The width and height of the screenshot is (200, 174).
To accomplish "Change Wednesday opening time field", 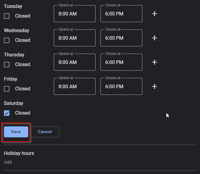I will 75,38.
